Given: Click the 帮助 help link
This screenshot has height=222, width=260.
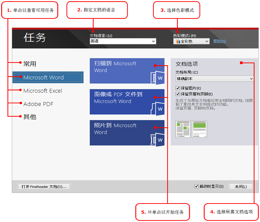Looking at the screenshot, I should click(x=219, y=41).
